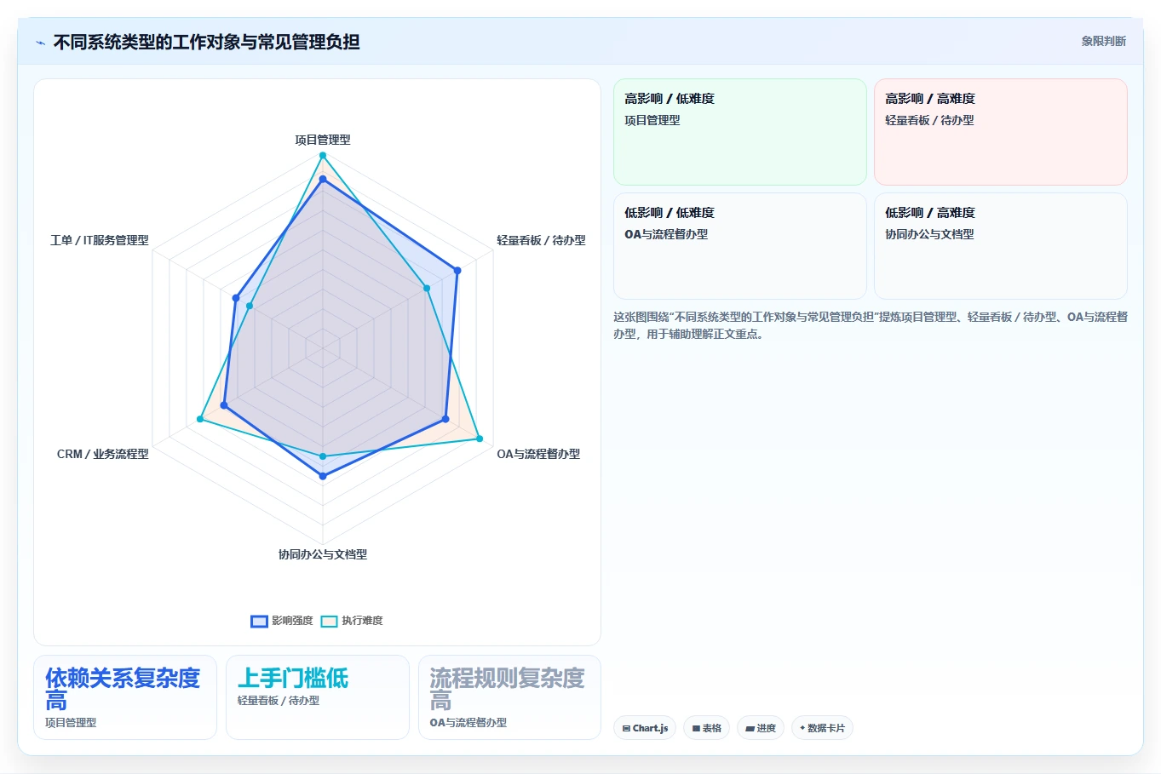This screenshot has height=774, width=1161.
Task: Click the 工单 / IT服务管理型 radar axis label
Action: coord(100,240)
